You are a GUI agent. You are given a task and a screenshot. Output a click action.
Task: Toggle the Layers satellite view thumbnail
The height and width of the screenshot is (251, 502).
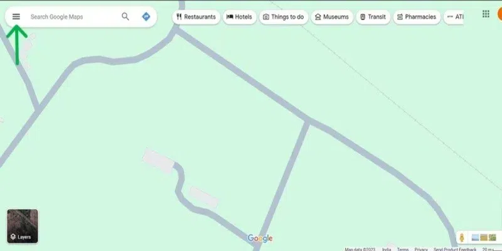pyautogui.click(x=23, y=226)
